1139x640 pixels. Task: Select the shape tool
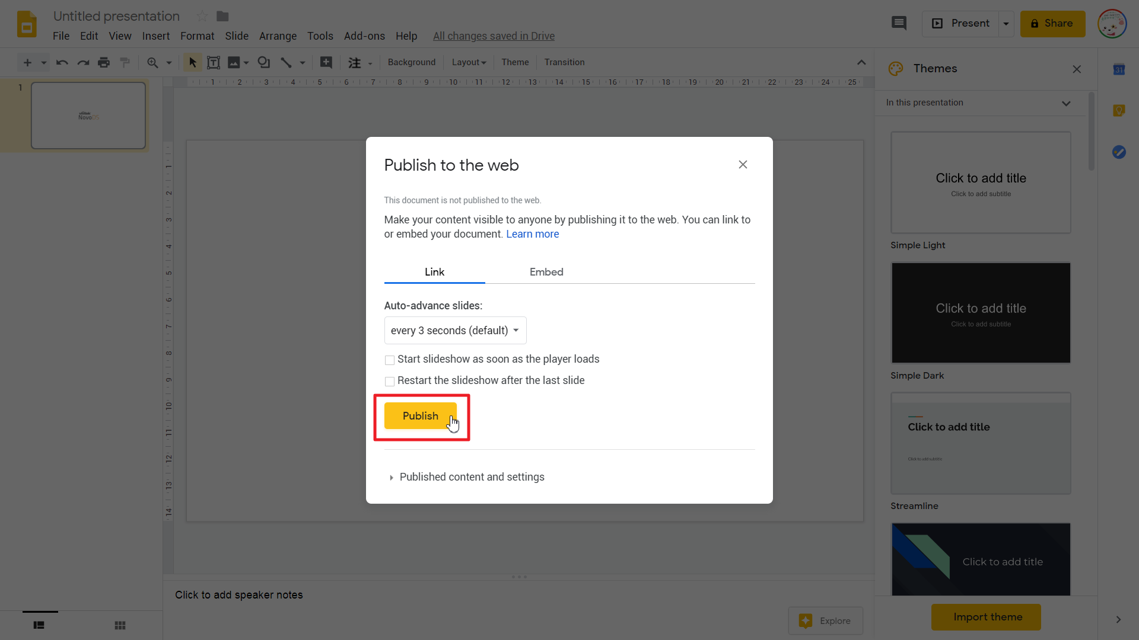[264, 62]
